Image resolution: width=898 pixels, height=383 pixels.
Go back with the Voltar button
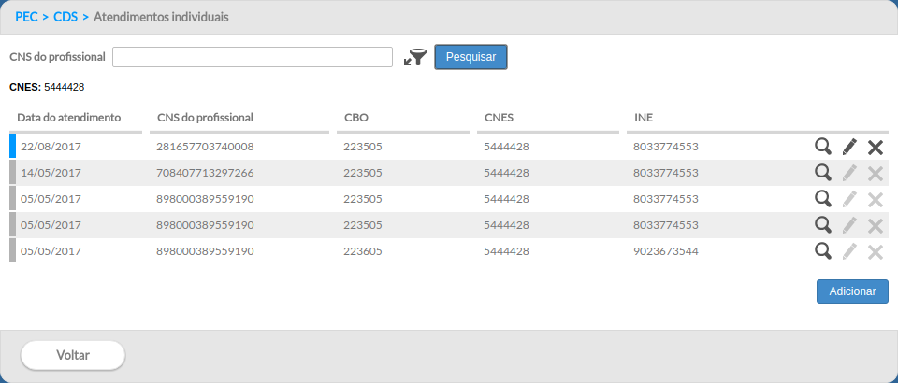click(x=73, y=356)
